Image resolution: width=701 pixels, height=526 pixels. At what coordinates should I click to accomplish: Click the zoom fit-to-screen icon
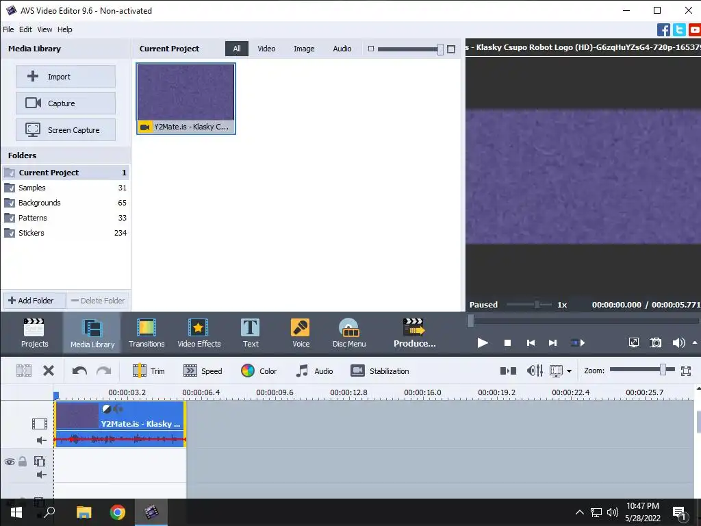[686, 371]
